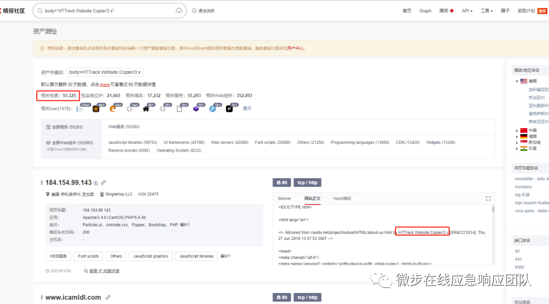Image resolution: width=549 pixels, height=304 pixels.
Task: Open the 工具 dropdown menu
Action: [487, 11]
